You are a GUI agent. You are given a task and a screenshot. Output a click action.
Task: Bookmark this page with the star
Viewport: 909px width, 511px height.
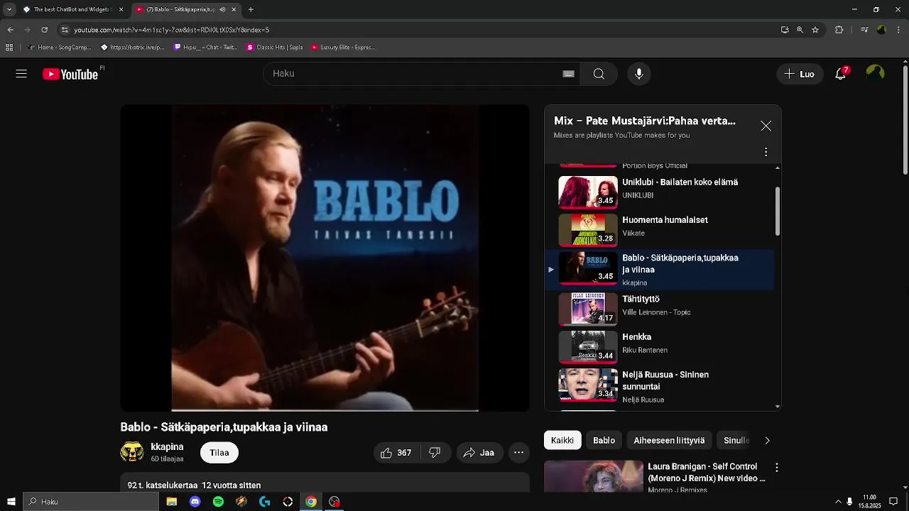[x=815, y=30]
